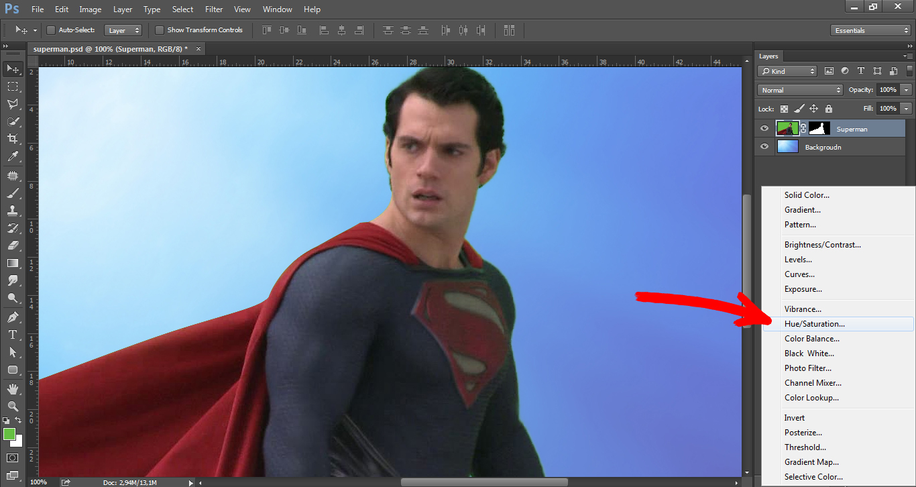Enable the Auto-Select checkbox

pos(51,30)
